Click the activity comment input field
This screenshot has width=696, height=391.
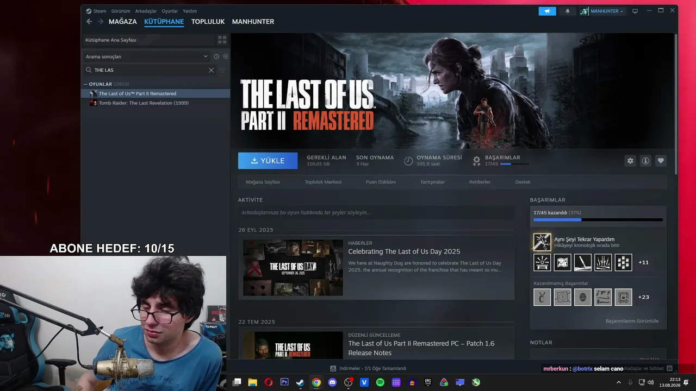pyautogui.click(x=376, y=212)
